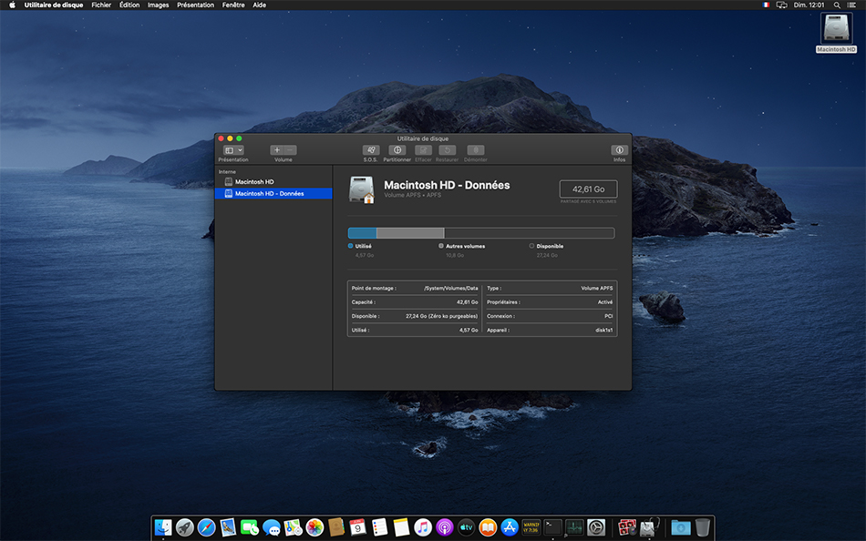
Task: Click the Restaurer toolbar icon
Action: 447,150
